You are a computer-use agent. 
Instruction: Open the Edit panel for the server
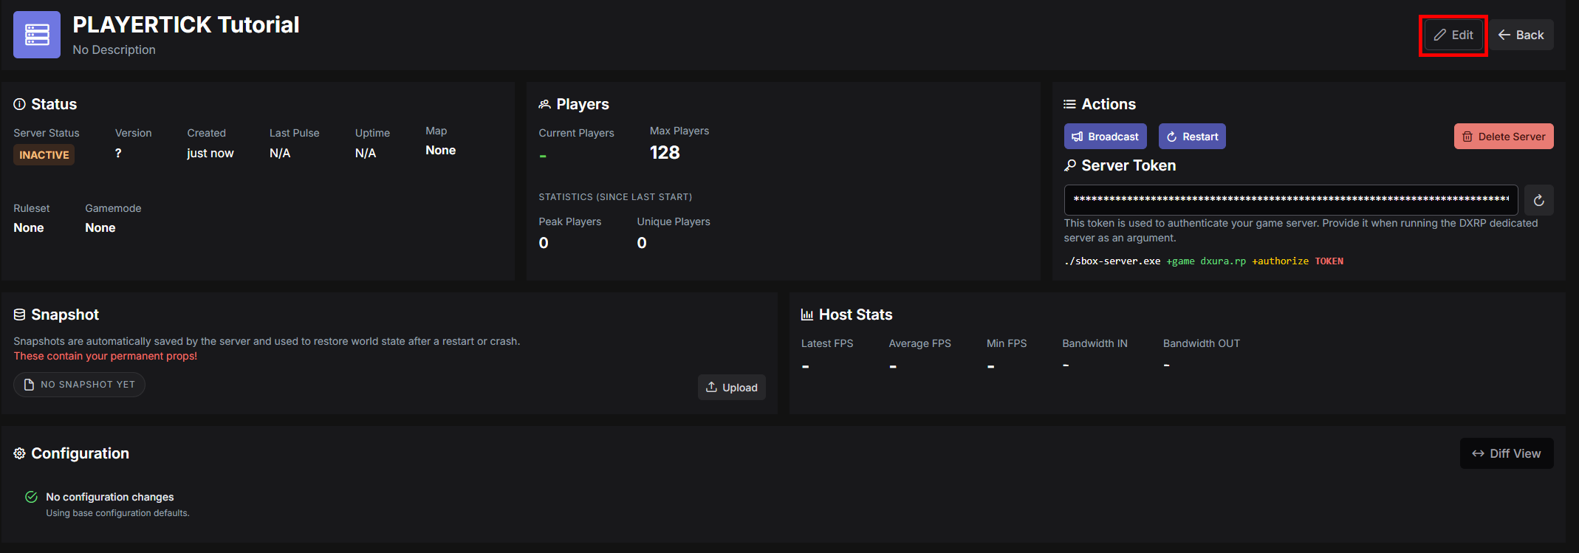(x=1453, y=34)
